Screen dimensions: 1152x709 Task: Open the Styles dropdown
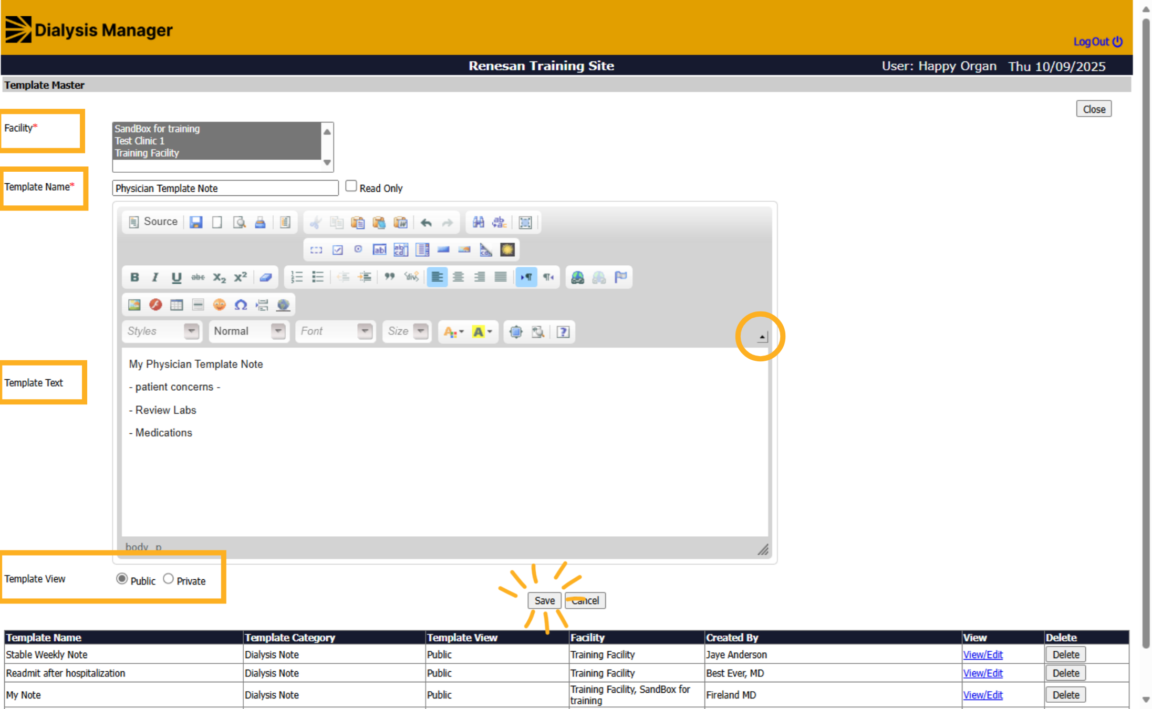coord(162,331)
